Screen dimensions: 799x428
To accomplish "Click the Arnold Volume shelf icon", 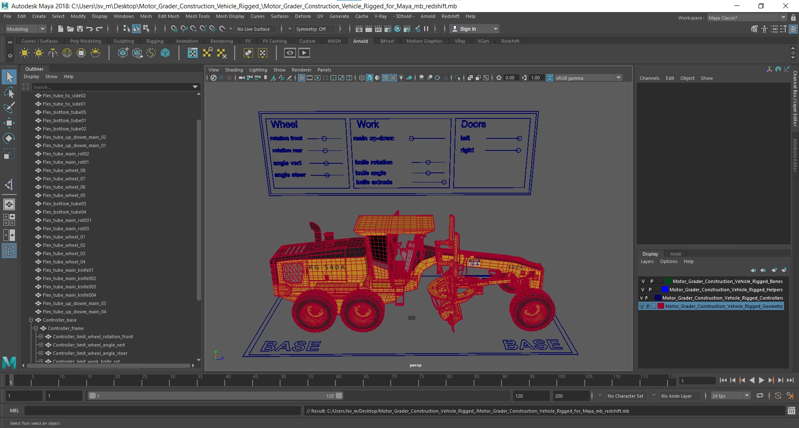I will click(x=165, y=53).
